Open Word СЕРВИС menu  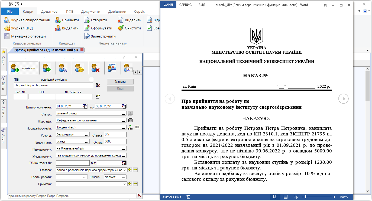[x=185, y=5]
